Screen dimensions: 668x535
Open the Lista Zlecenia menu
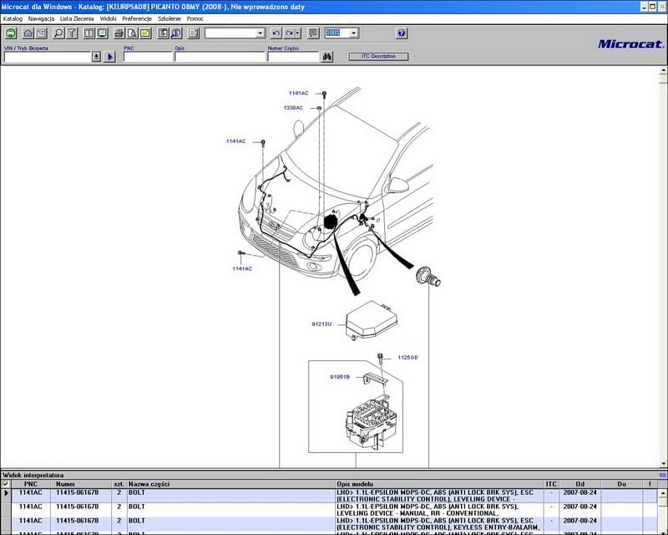77,18
